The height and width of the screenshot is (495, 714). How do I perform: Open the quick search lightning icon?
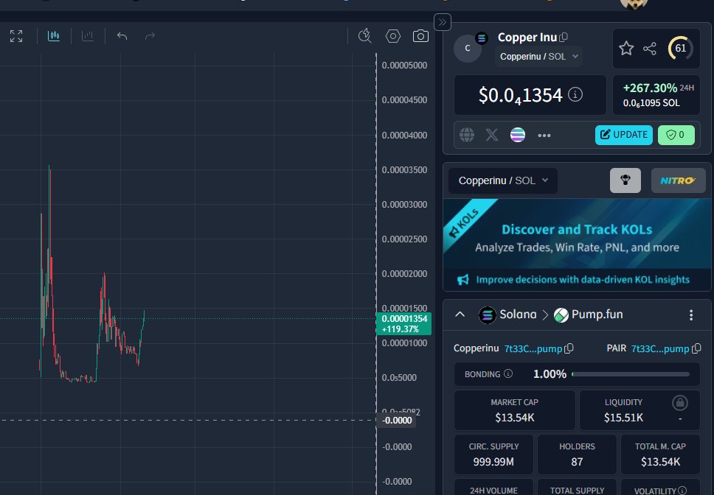[364, 36]
